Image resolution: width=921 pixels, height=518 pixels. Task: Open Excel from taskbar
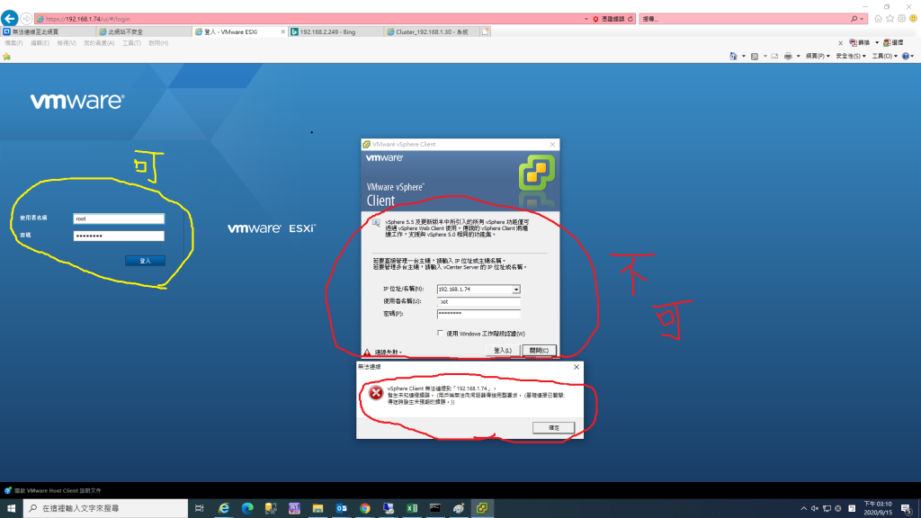click(412, 508)
